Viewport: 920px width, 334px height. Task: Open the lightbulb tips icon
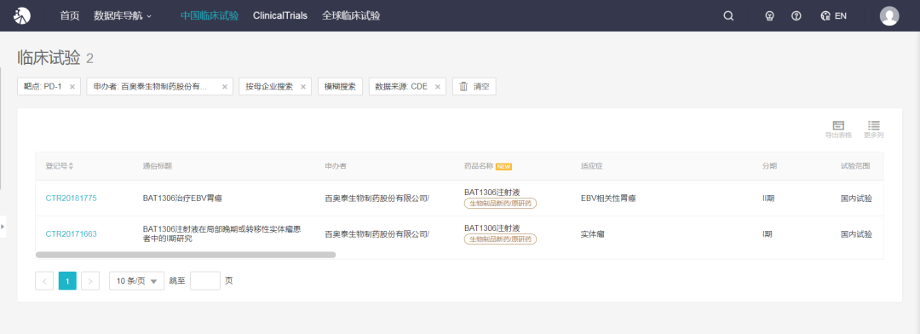pos(770,16)
